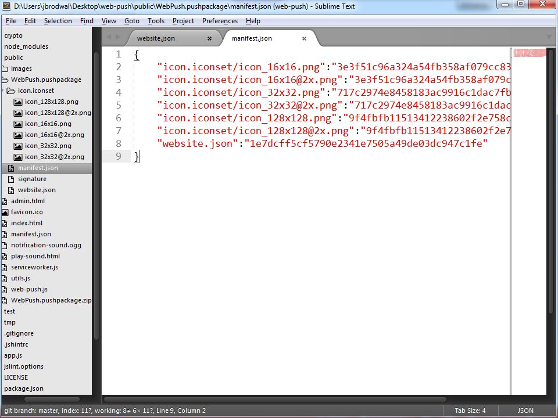Open index.html in sidebar
The width and height of the screenshot is (558, 418).
pyautogui.click(x=26, y=223)
